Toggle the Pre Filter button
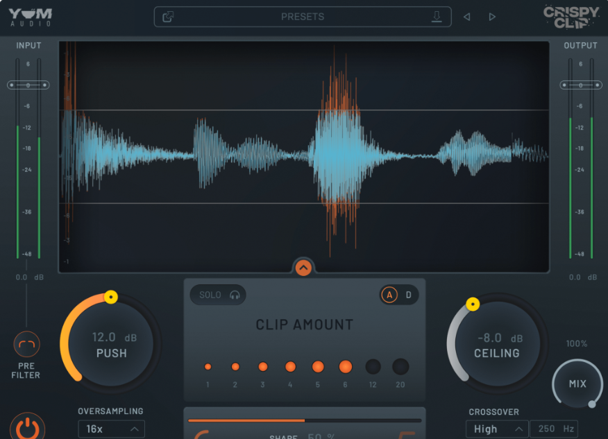The height and width of the screenshot is (439, 608). point(27,344)
